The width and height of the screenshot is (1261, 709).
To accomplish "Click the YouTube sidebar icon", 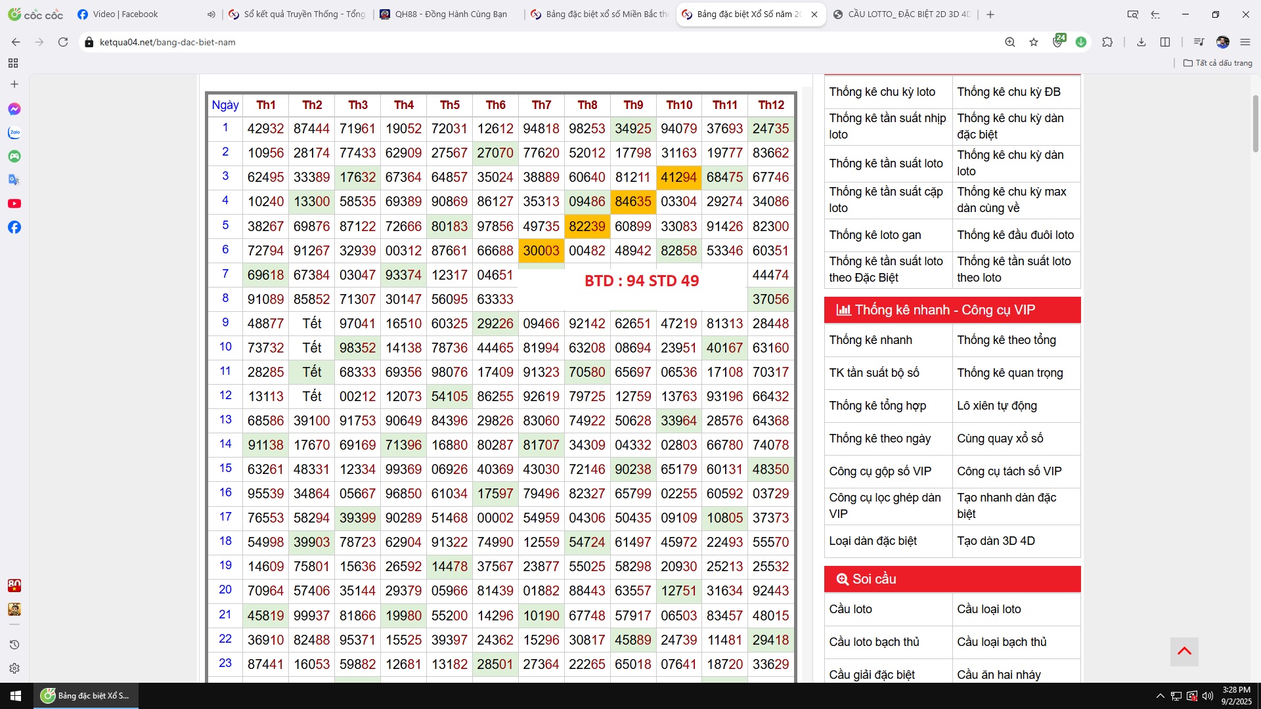I will click(14, 204).
